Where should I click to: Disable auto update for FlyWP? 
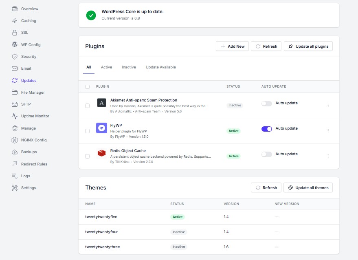pos(267,129)
